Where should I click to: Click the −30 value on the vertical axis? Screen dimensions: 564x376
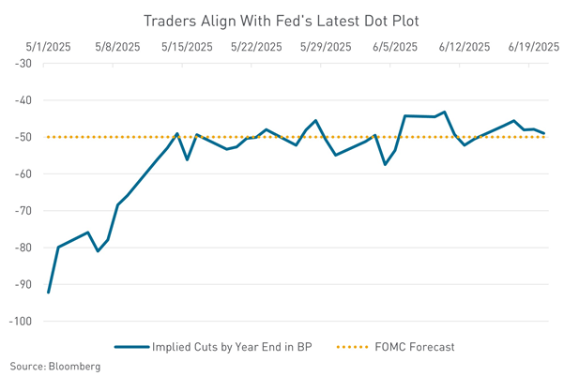[21, 64]
